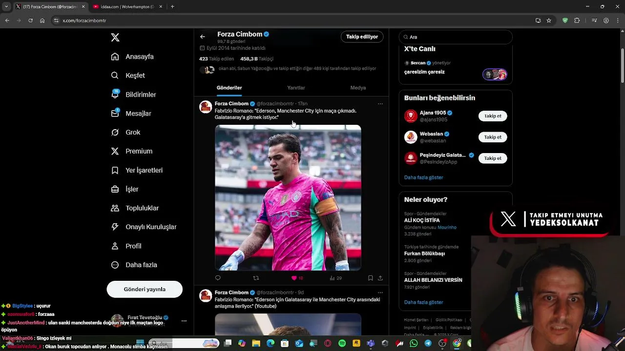Open the Furkan Bölükbaşı trend
Image resolution: width=625 pixels, height=351 pixels.
click(424, 253)
